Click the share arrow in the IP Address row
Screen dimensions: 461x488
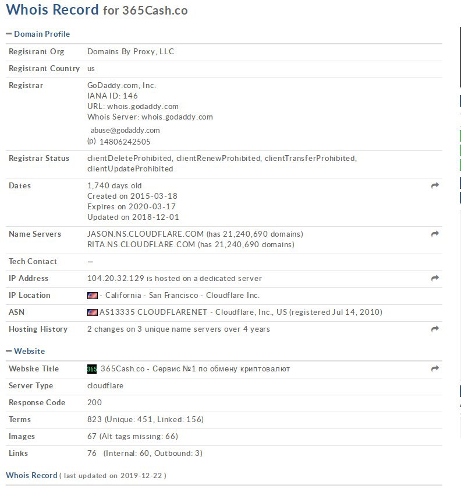pos(435,278)
